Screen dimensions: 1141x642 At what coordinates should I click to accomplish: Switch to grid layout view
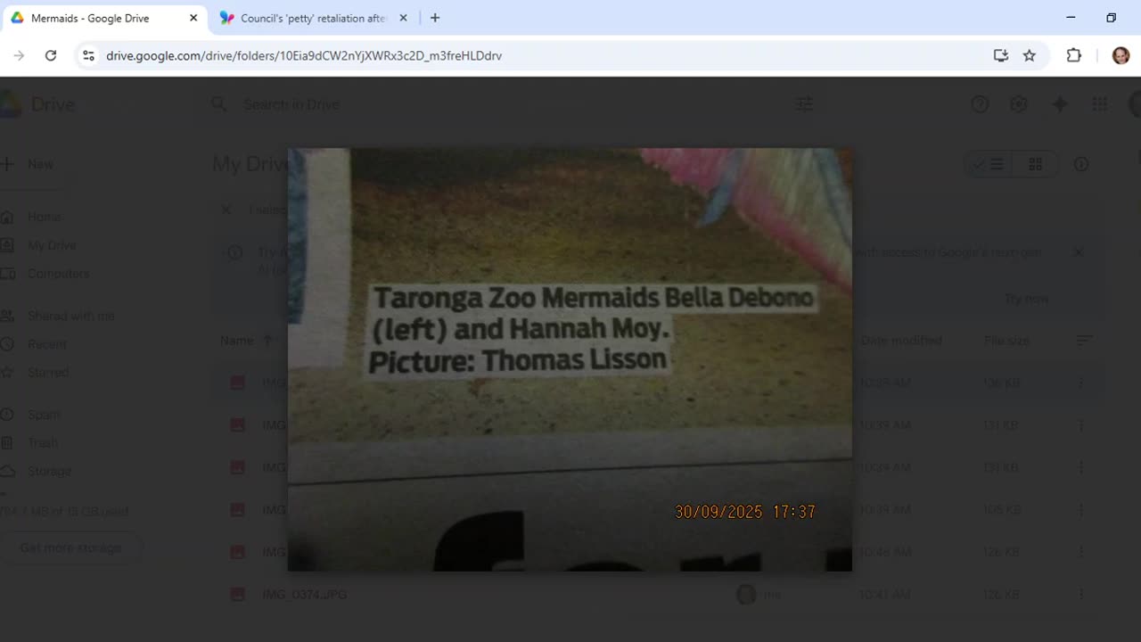[x=1035, y=164]
